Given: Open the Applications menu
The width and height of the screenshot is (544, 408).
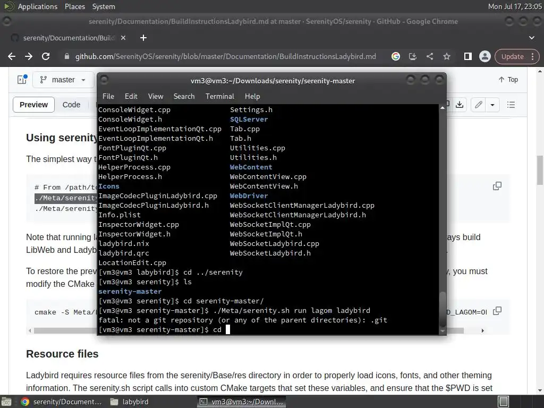Looking at the screenshot, I should [x=38, y=6].
